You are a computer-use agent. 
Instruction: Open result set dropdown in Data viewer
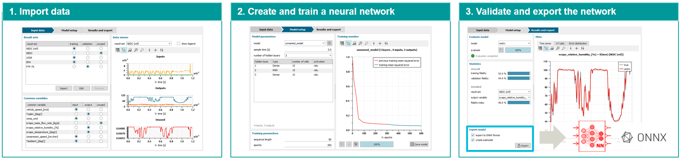[x=149, y=44]
